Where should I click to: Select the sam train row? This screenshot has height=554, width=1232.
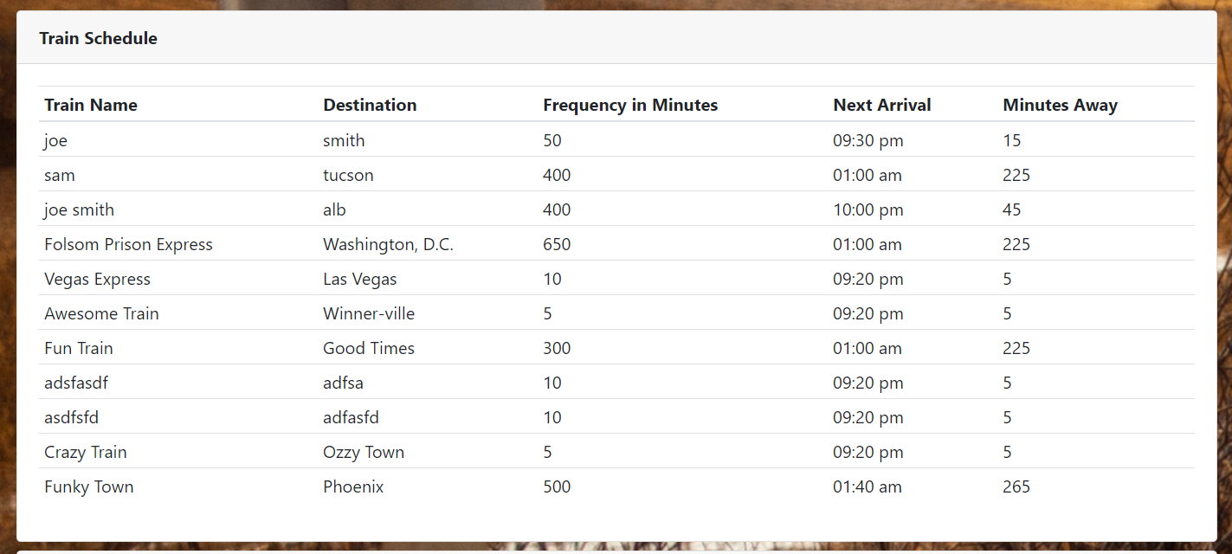(x=59, y=175)
